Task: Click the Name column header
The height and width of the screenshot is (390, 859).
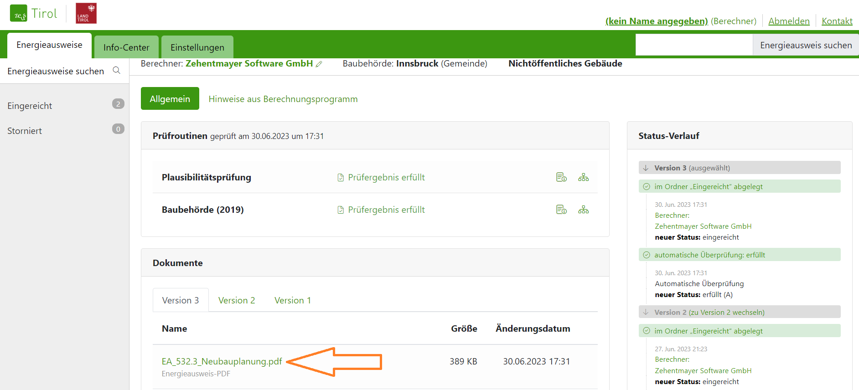Action: (x=174, y=328)
